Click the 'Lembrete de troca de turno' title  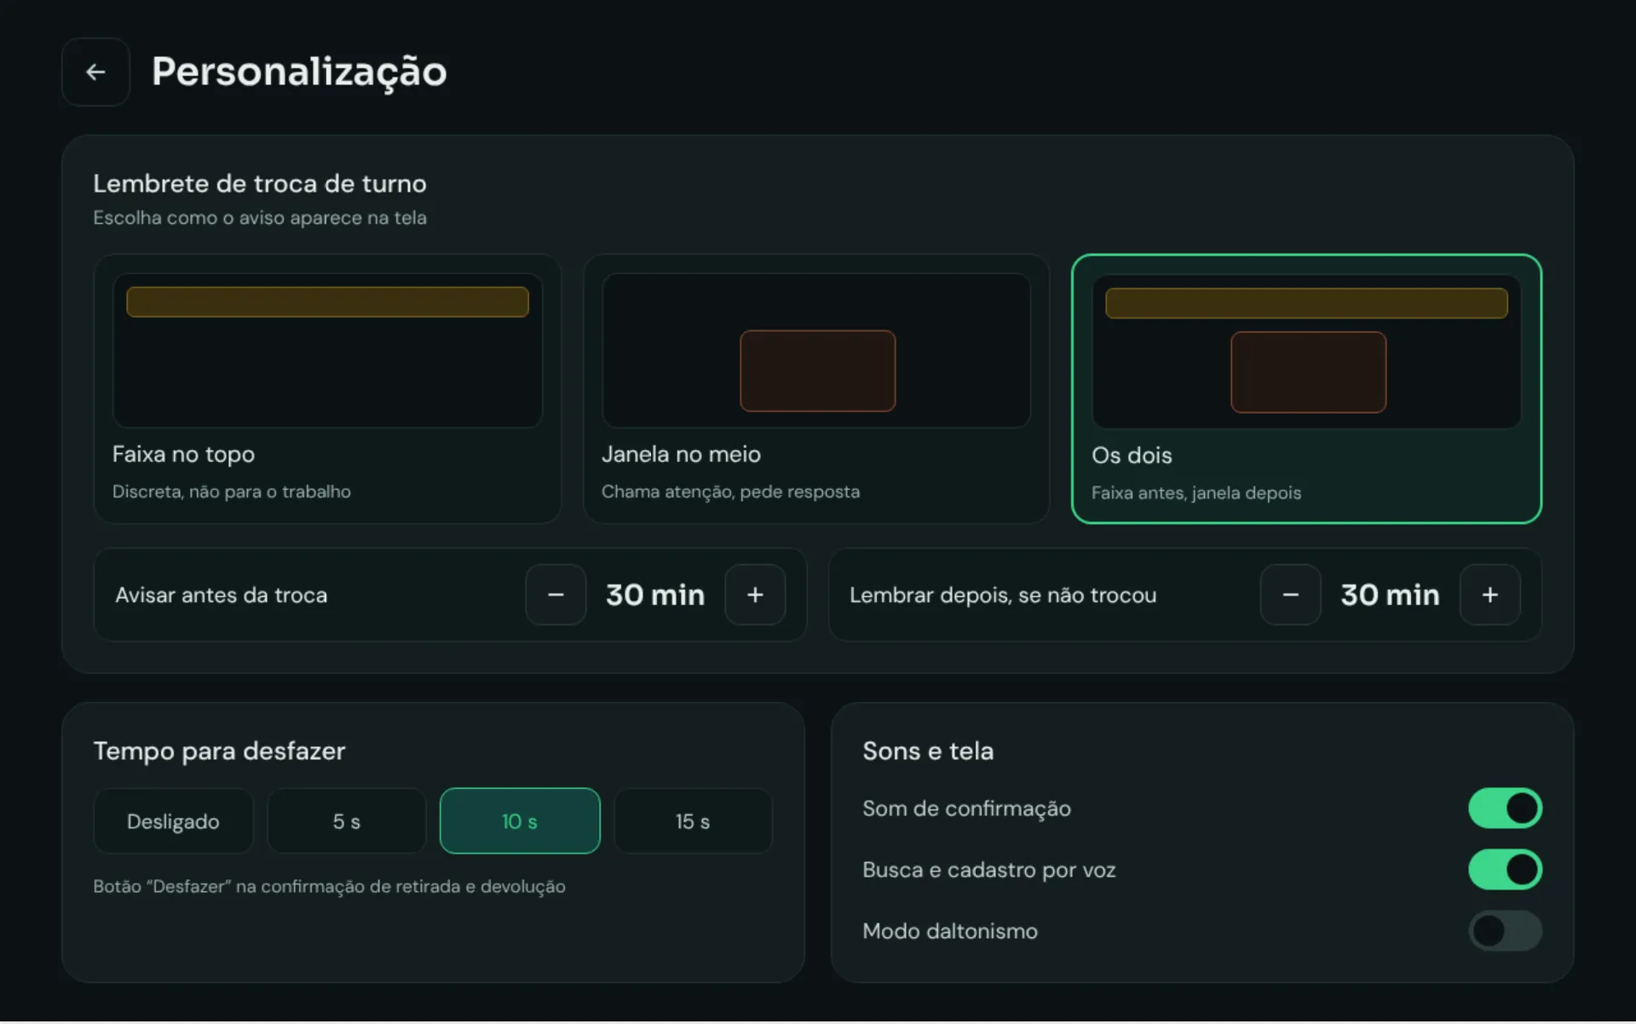click(260, 184)
